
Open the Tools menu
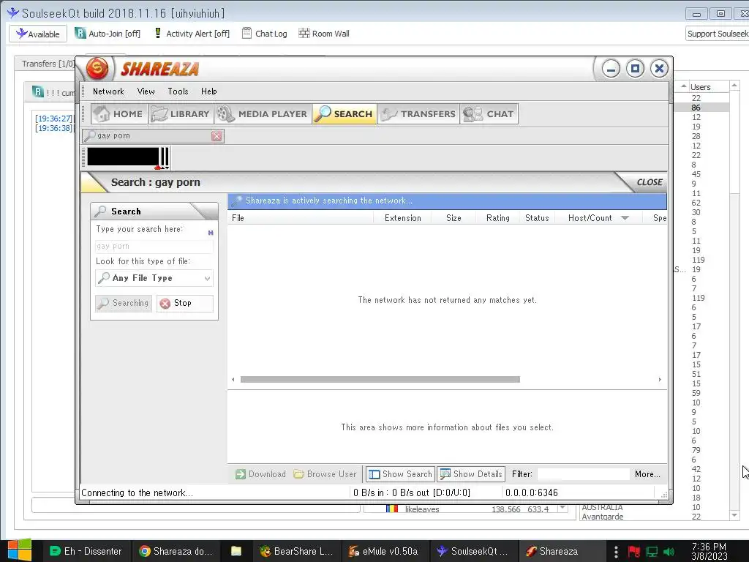[x=178, y=91]
